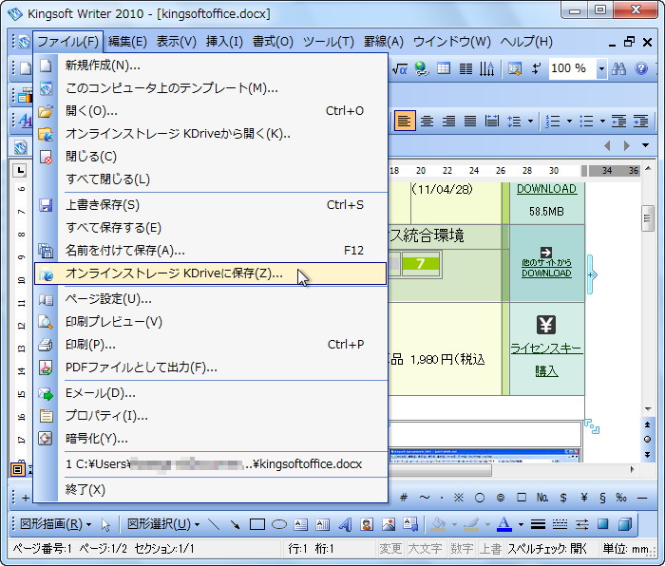665x566 pixels.
Task: Expand numbered list dropdown arrow
Action: click(x=569, y=122)
